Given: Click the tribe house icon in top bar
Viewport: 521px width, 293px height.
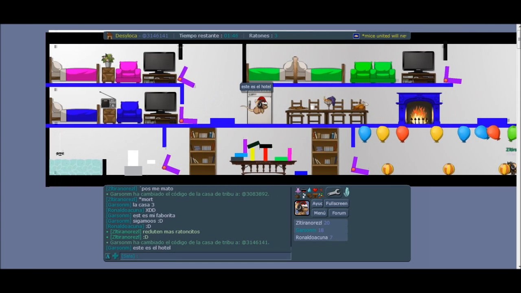Looking at the screenshot, I should point(109,36).
